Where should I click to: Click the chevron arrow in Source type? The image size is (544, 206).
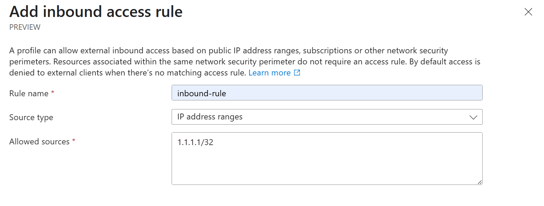(473, 117)
